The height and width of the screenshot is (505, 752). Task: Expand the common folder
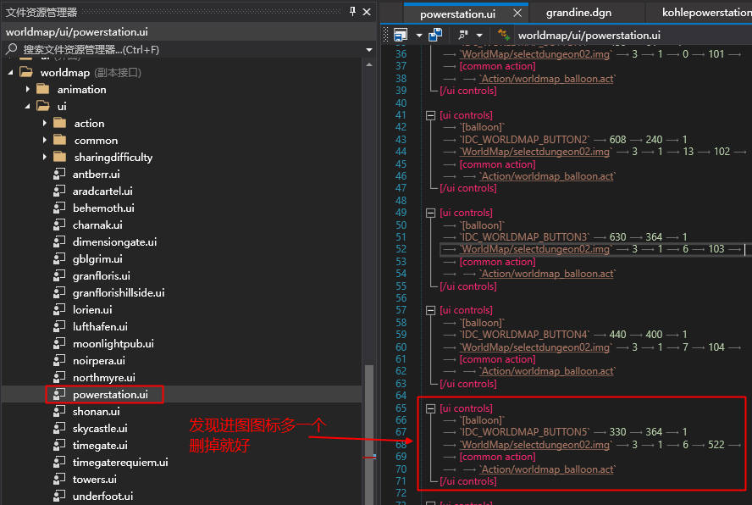[x=45, y=140]
